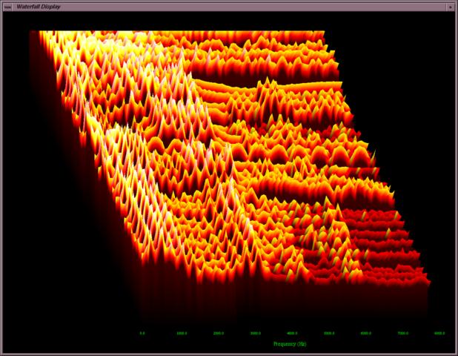Open the window menu button in the title bar
Screen dimensions: 458x356
[x=7, y=6]
